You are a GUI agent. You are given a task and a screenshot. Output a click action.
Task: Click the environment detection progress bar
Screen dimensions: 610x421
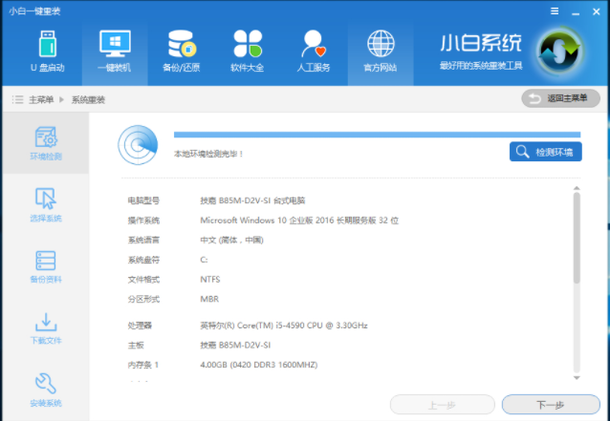point(376,136)
